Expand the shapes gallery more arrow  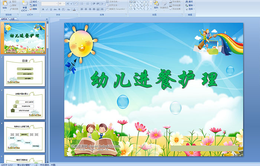(151, 9)
